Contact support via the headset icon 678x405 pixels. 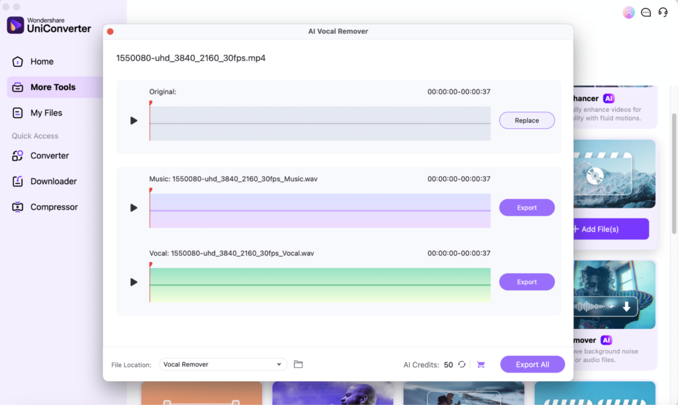[x=663, y=12]
